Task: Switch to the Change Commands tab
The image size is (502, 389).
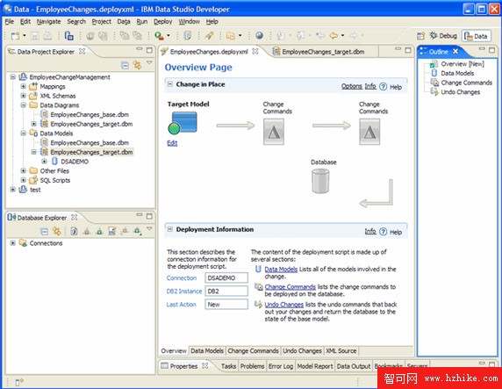Action: tap(253, 351)
